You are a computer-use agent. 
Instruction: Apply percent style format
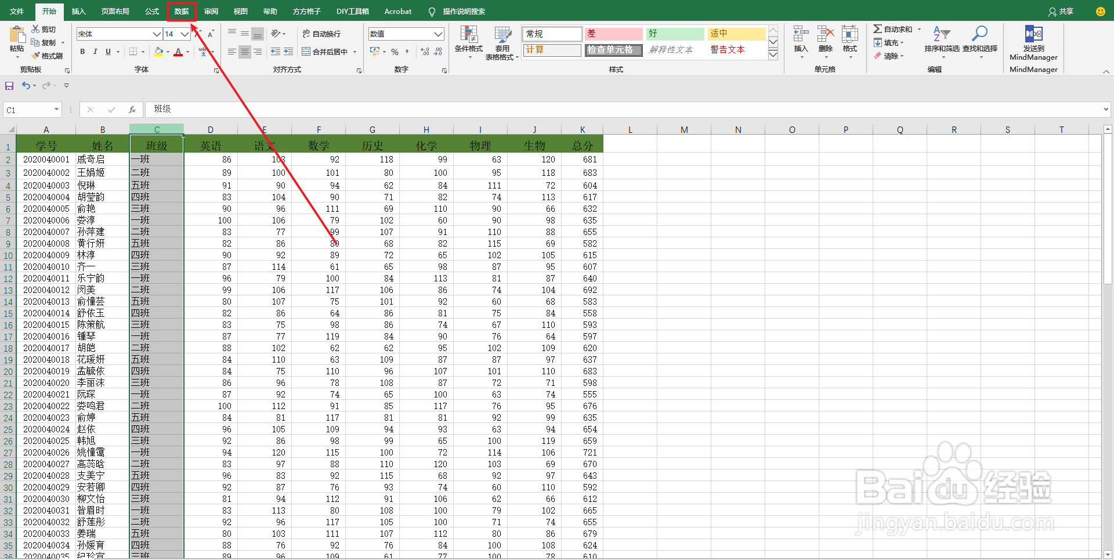395,52
